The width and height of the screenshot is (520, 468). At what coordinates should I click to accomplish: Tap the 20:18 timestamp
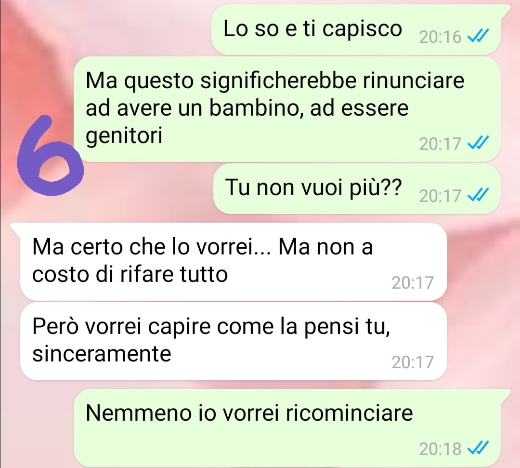440,449
